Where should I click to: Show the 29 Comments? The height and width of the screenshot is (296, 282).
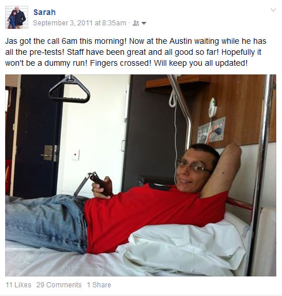coord(59,285)
